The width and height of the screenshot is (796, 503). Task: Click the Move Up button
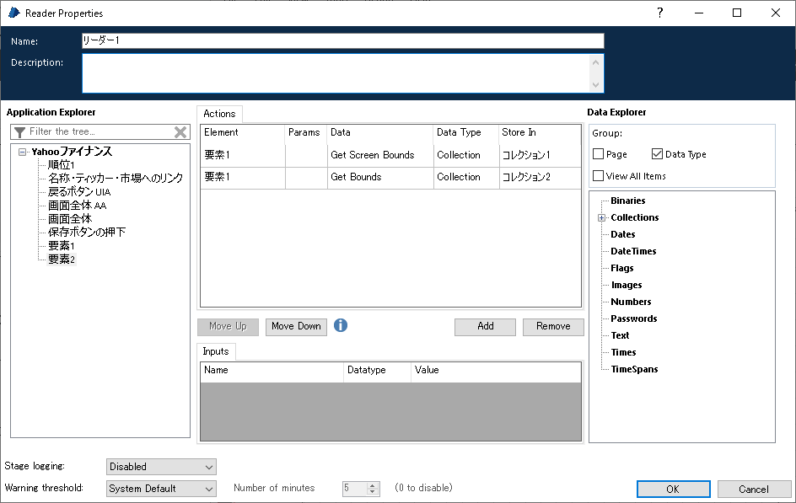point(228,327)
